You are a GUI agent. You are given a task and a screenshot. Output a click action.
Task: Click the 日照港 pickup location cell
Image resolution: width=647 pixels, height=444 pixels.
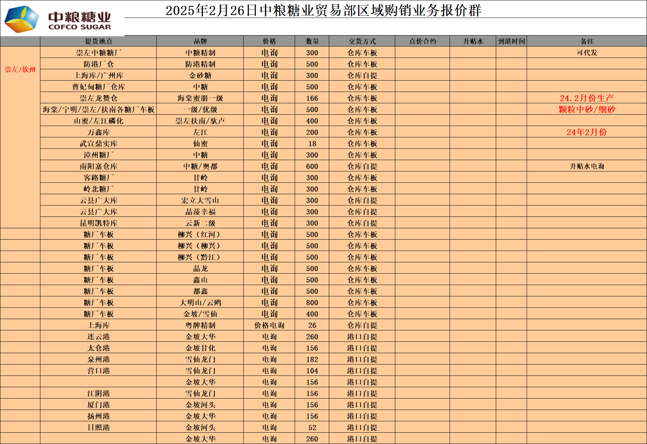click(x=98, y=427)
